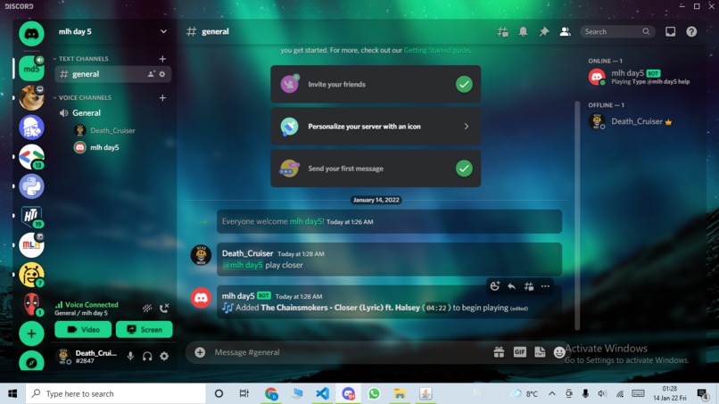Open more options on bot message

coord(545,286)
